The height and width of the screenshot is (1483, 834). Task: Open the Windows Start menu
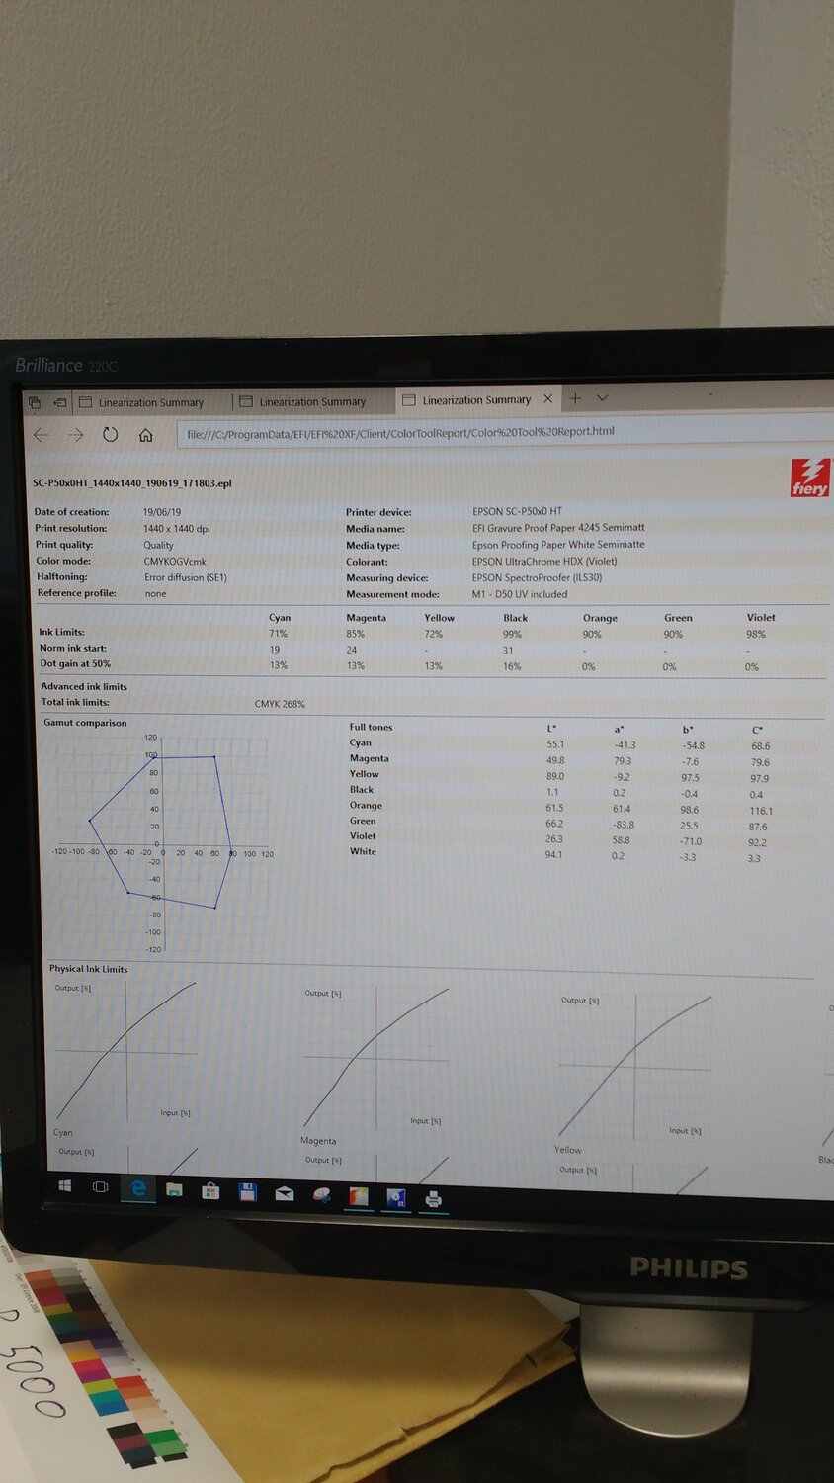pos(64,1185)
